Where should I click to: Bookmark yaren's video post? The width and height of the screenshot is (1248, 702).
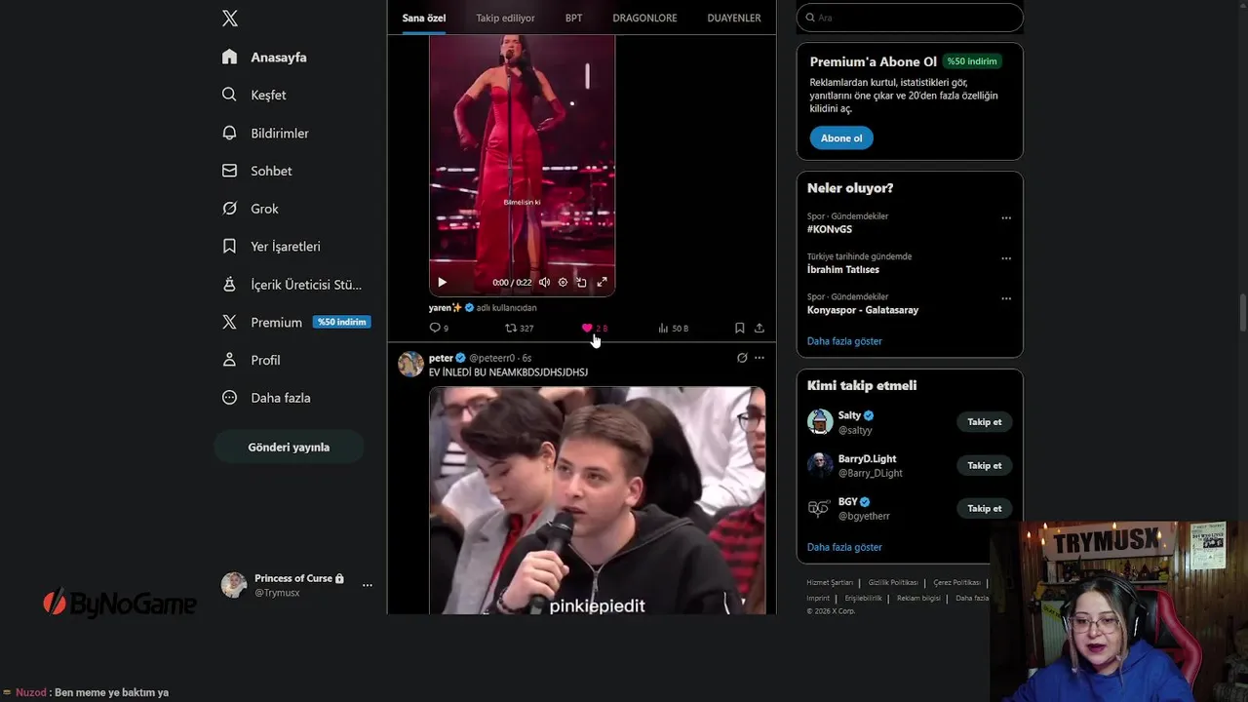tap(740, 329)
